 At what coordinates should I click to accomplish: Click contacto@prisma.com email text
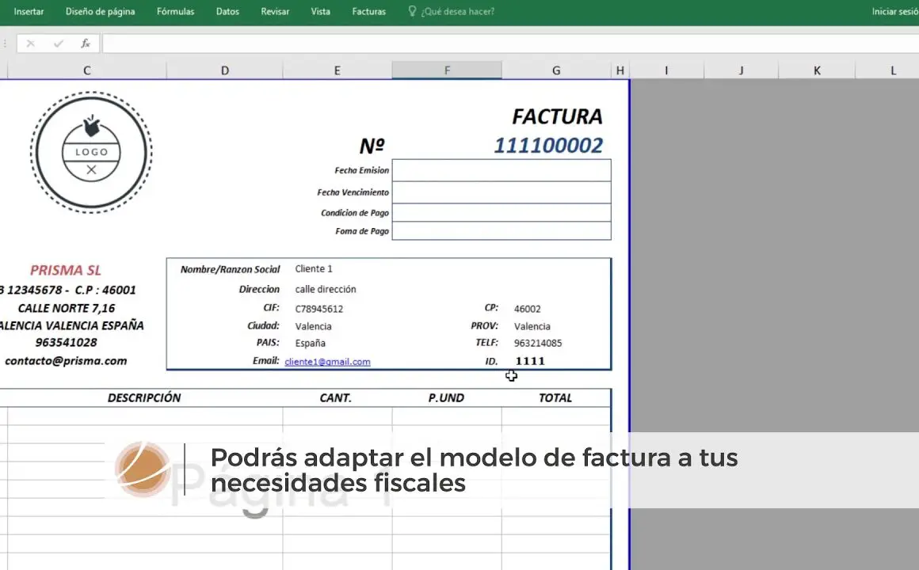66,361
